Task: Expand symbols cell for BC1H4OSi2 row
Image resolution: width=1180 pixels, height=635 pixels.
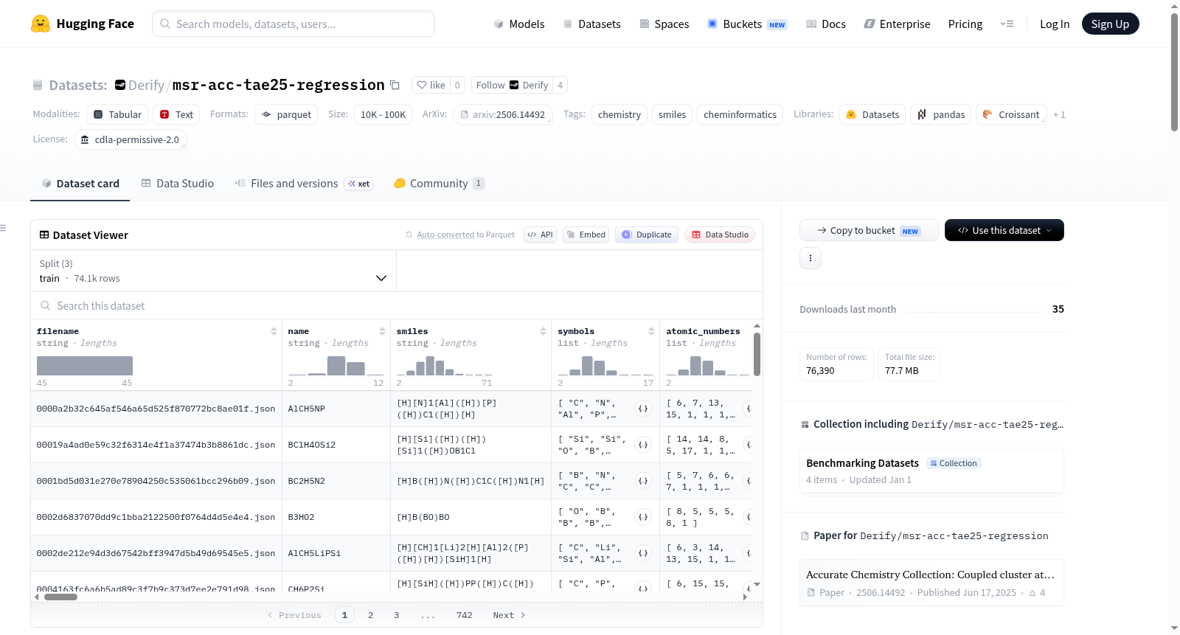Action: pos(643,445)
